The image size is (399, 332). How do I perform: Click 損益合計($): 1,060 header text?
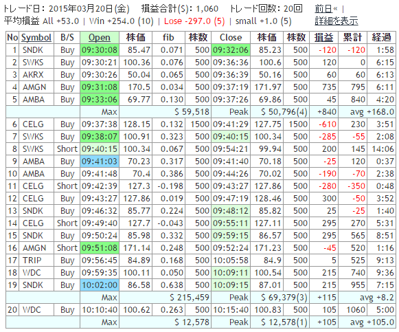click(180, 9)
